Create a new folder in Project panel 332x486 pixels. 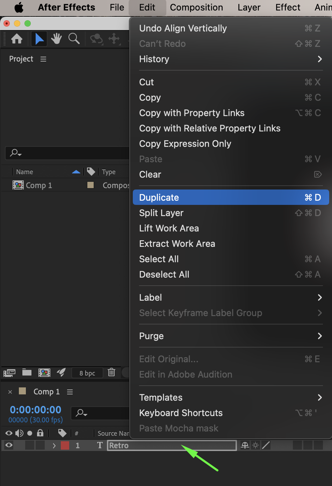(x=27, y=372)
